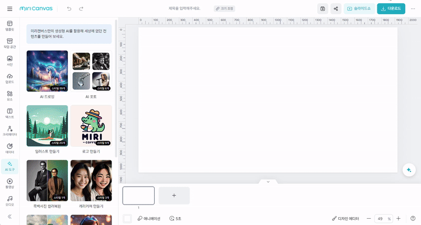The height and width of the screenshot is (225, 421).
Task: Collapse the left side panel
Action: pos(9,217)
